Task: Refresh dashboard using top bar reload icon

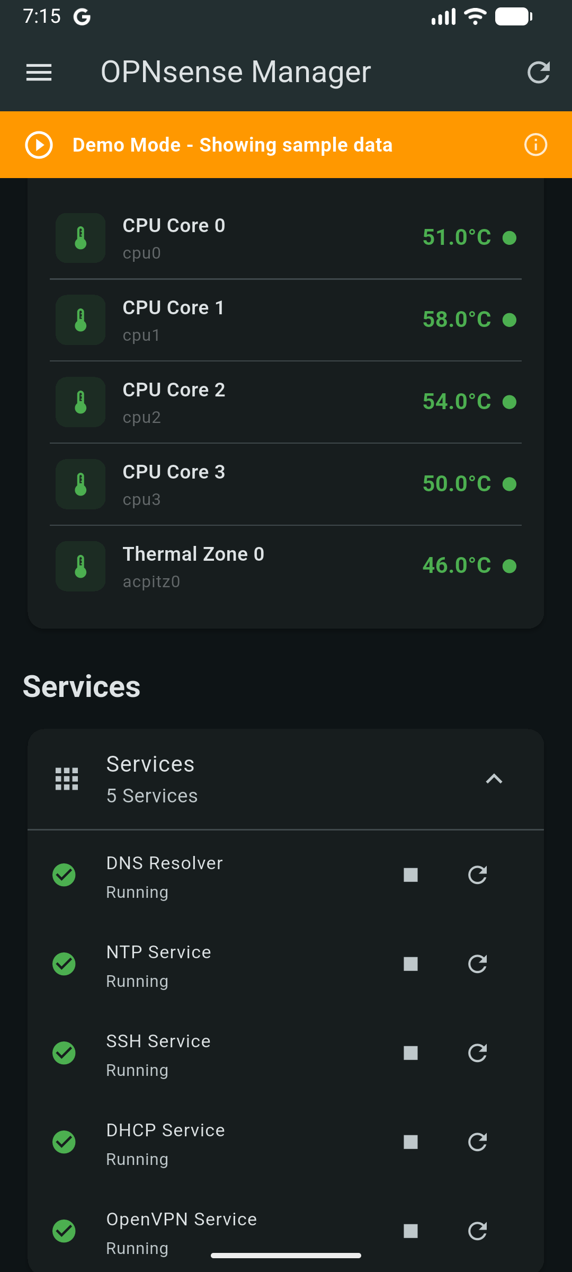Action: pos(539,73)
